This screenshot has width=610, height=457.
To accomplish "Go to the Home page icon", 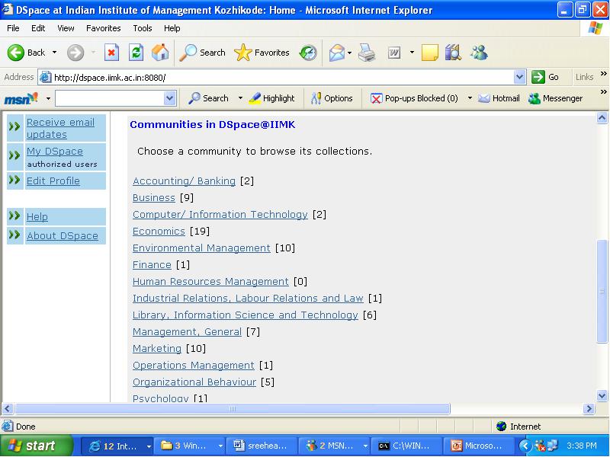I will (x=160, y=53).
